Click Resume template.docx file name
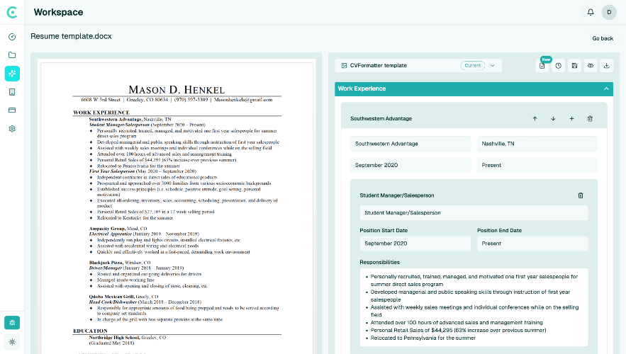This screenshot has height=354, width=626. pos(71,36)
